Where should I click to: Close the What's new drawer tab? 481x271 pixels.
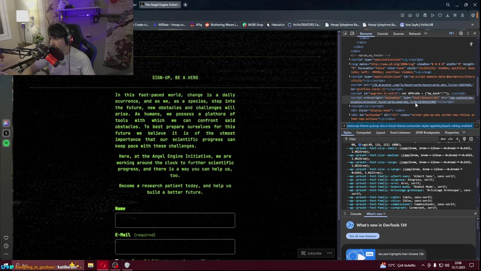(384, 214)
